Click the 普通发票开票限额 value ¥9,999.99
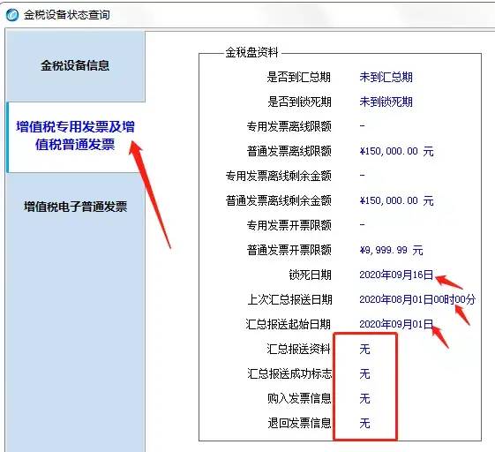 [391, 250]
